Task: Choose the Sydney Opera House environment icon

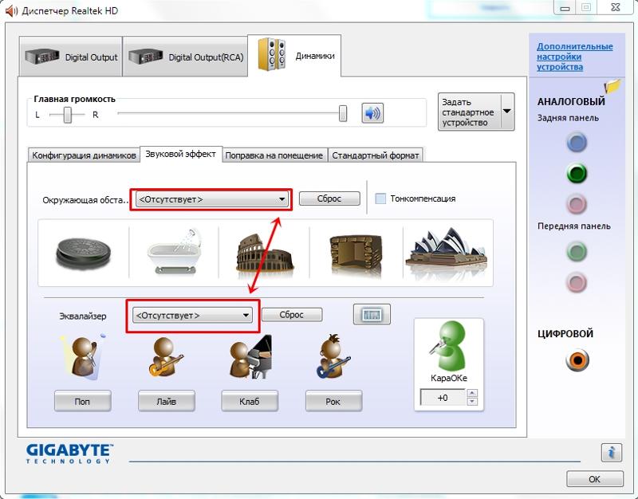Action: tap(447, 251)
